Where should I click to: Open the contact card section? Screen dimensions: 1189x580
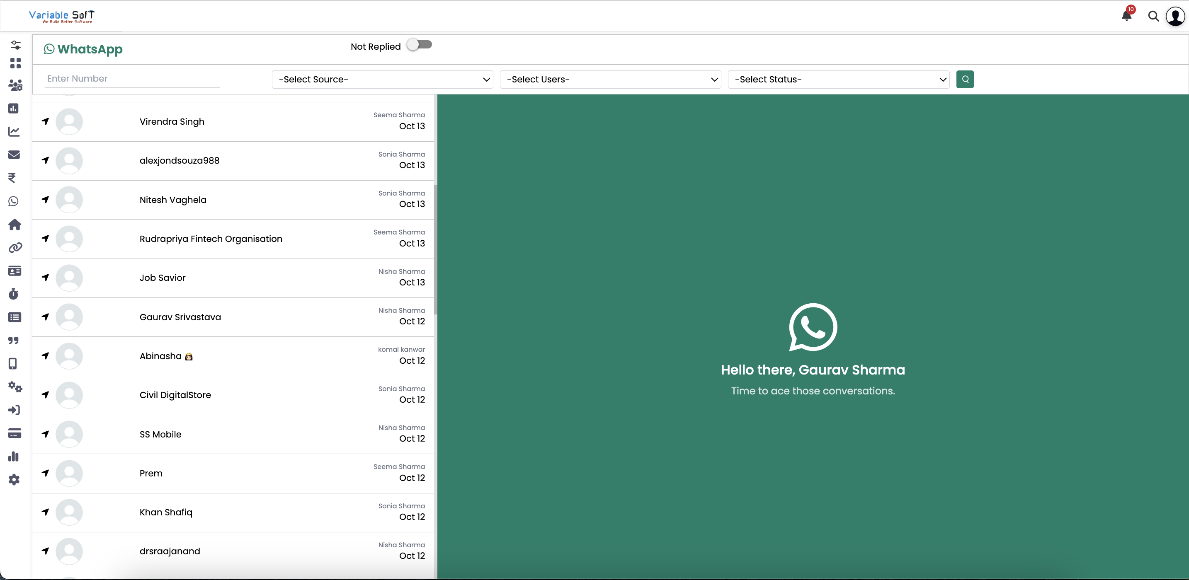click(15, 271)
